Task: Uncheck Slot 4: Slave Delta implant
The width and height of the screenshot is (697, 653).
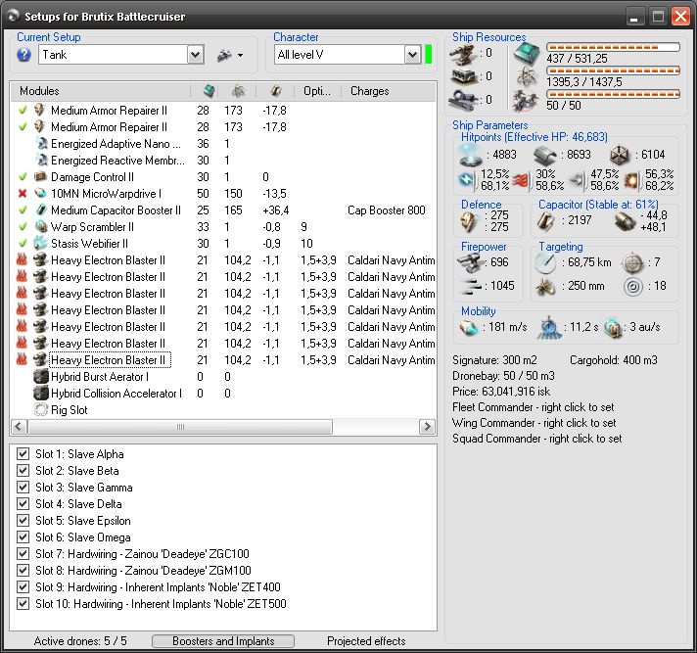Action: [23, 503]
